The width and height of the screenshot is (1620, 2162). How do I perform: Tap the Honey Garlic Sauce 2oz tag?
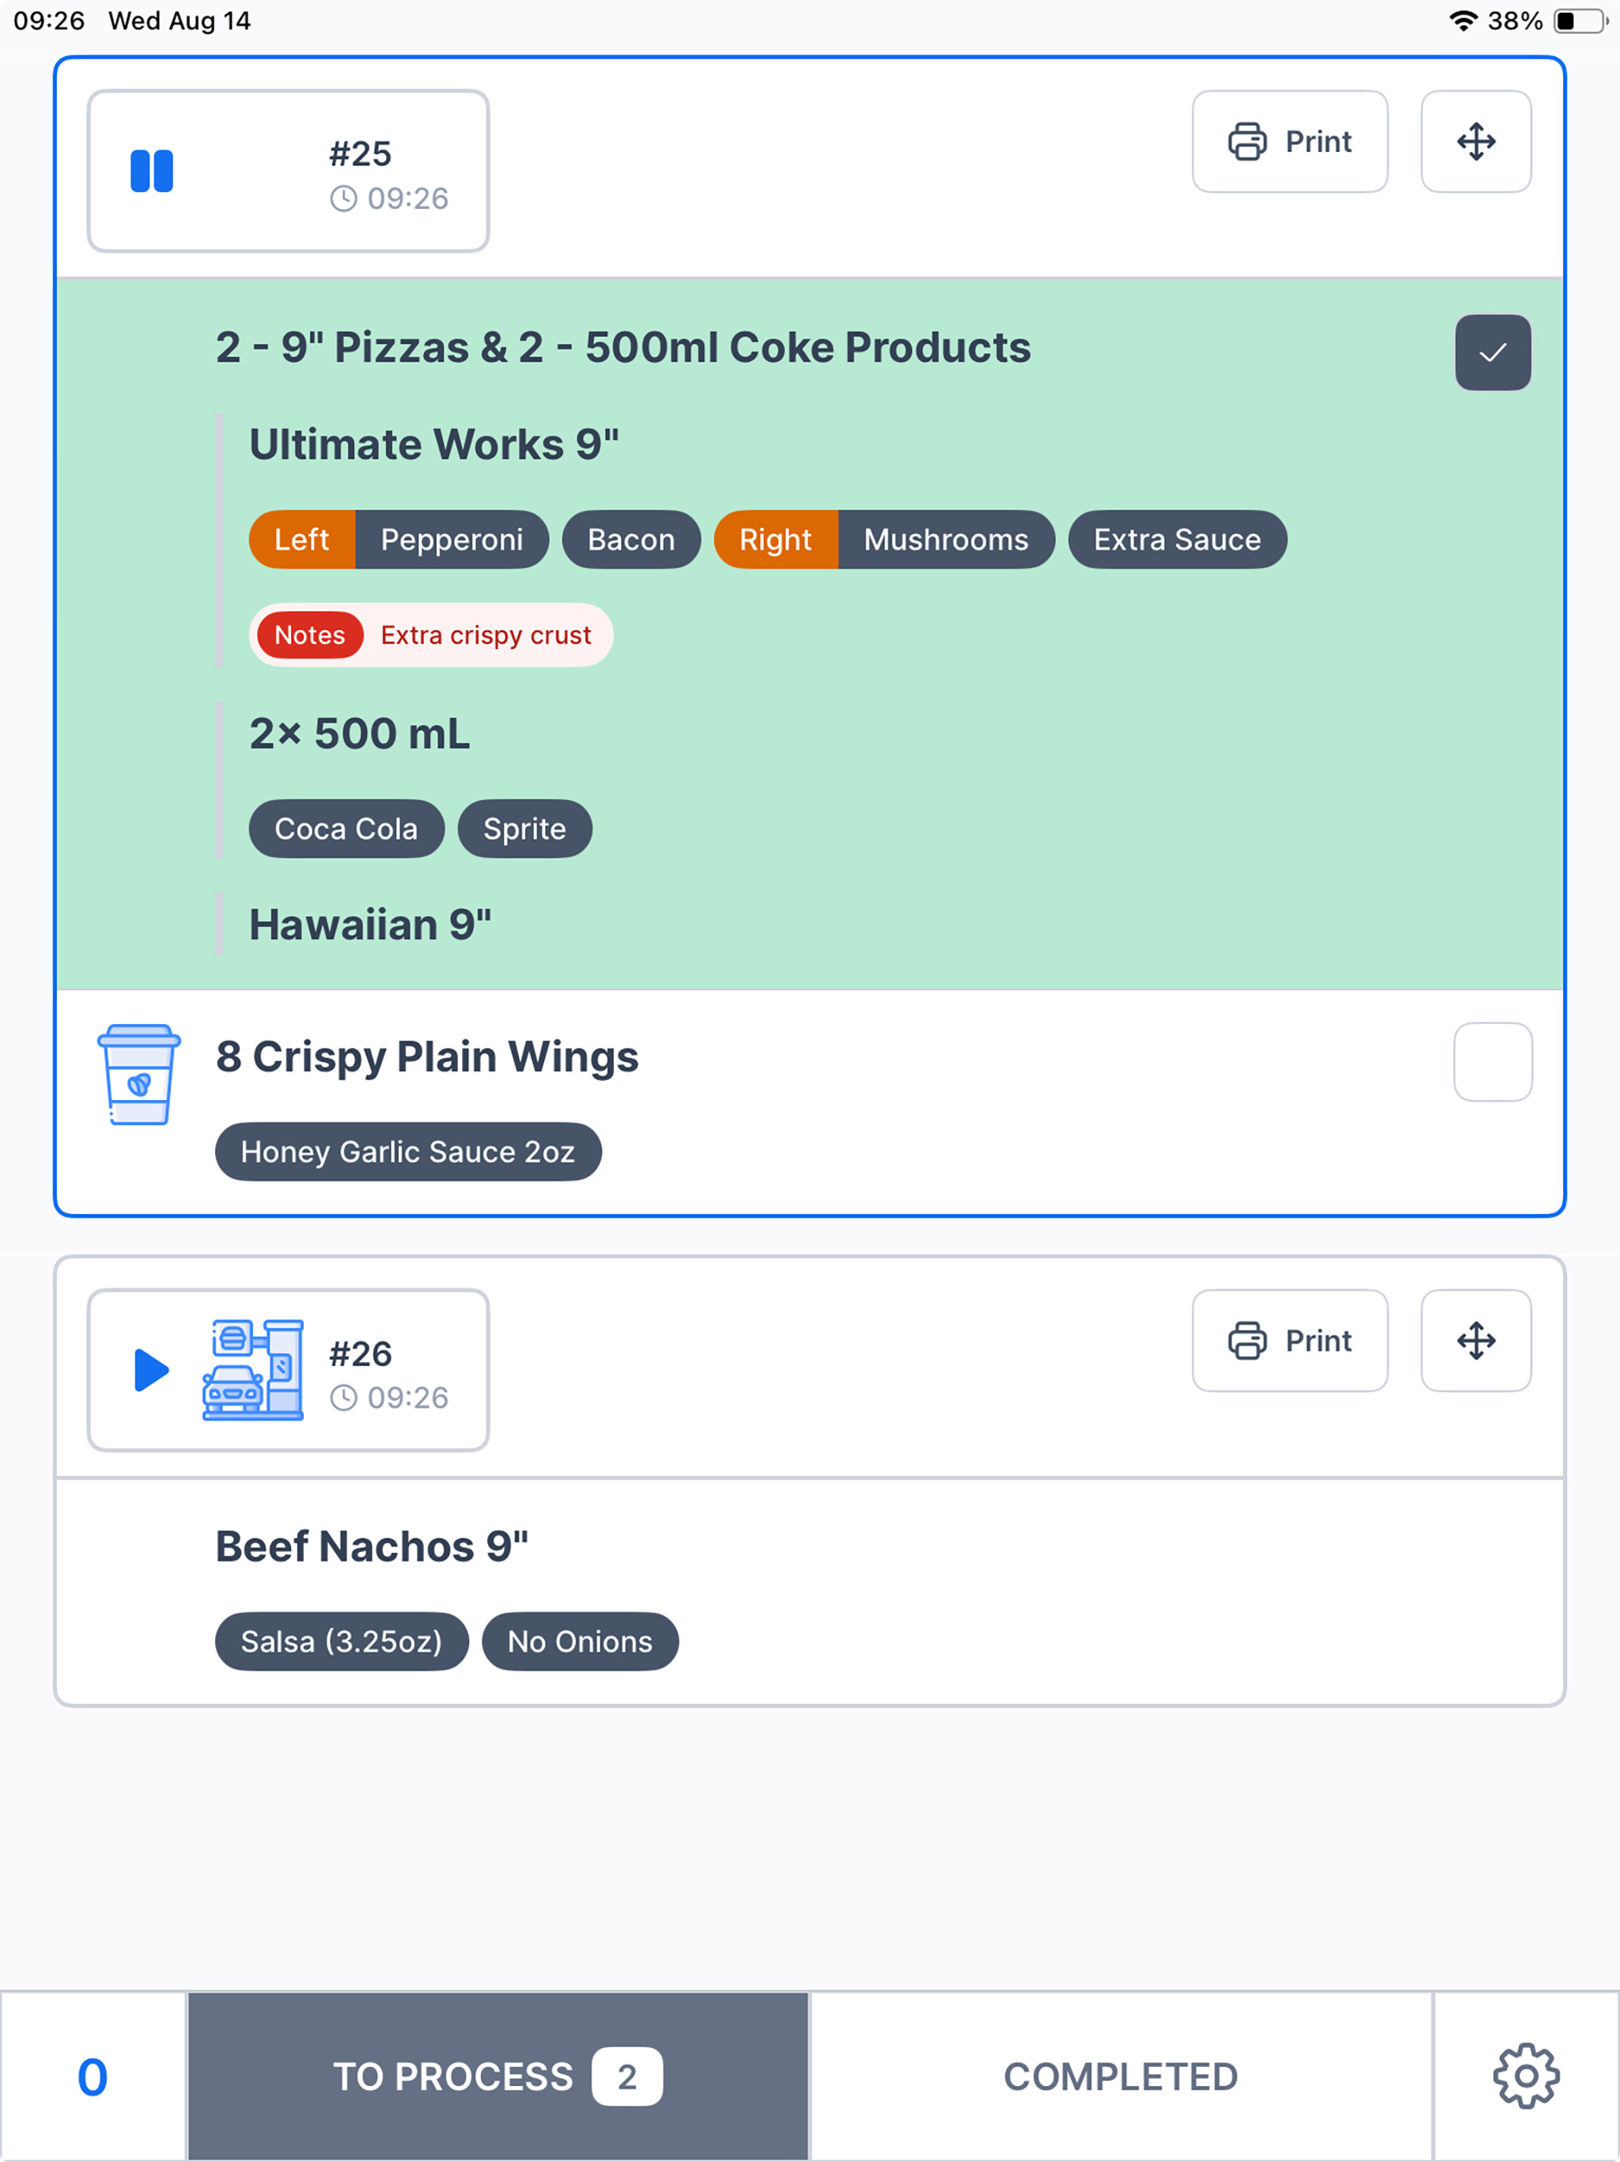[407, 1151]
